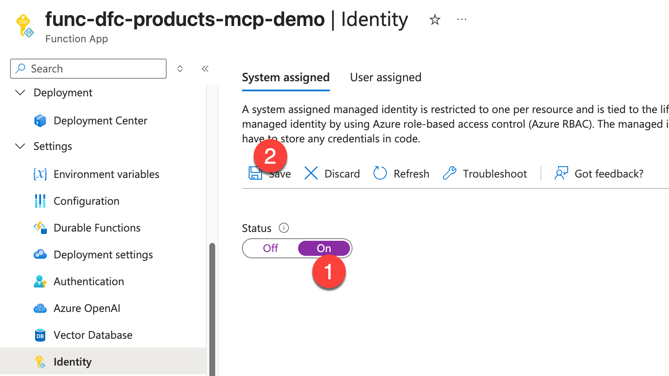
Task: Click the Discard button
Action: coord(332,174)
